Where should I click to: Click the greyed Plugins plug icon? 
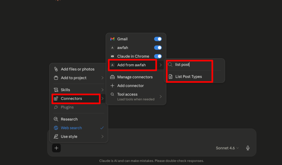tap(56, 107)
